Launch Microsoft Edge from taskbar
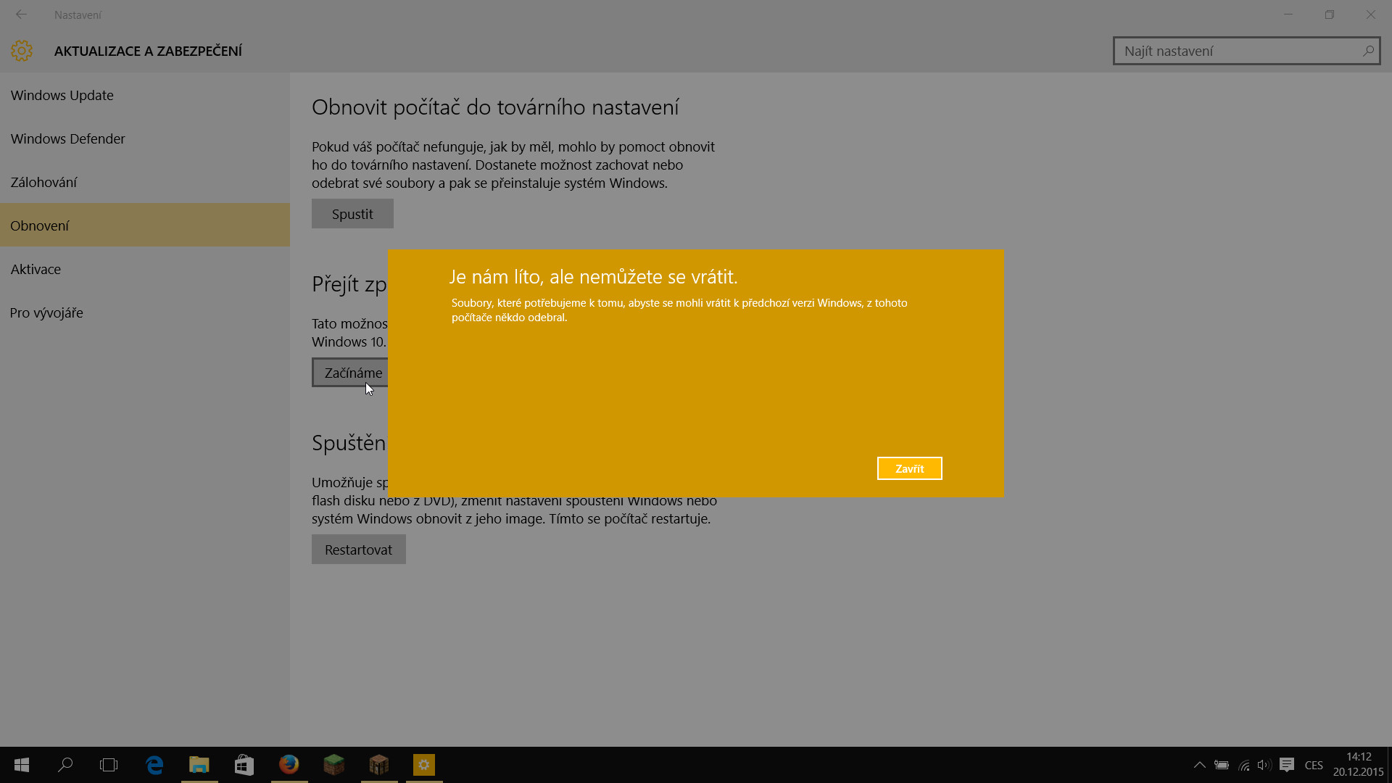The image size is (1392, 783). coord(154,765)
